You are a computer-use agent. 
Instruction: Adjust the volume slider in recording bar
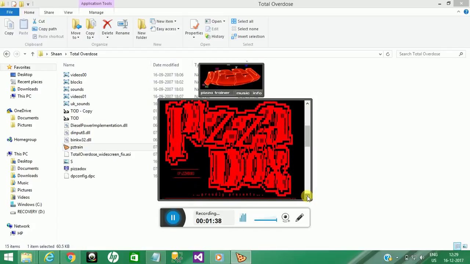pos(265,219)
